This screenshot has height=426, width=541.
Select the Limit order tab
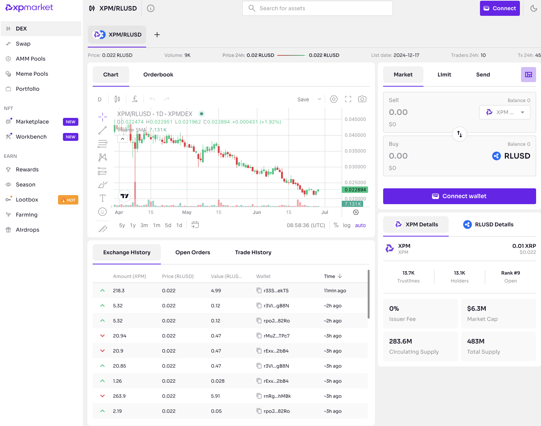444,75
